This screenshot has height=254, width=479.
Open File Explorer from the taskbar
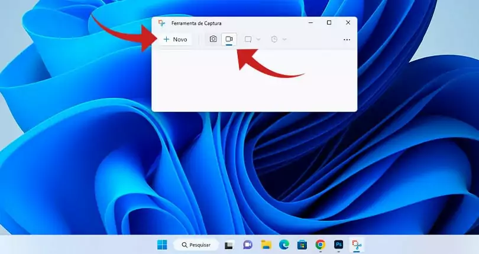tap(266, 245)
